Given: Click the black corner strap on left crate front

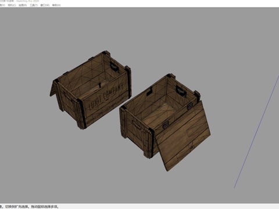Looking at the screenshot, I should [81, 113].
